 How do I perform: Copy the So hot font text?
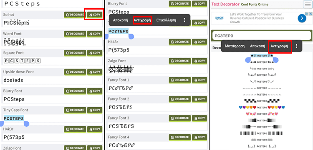(95, 15)
